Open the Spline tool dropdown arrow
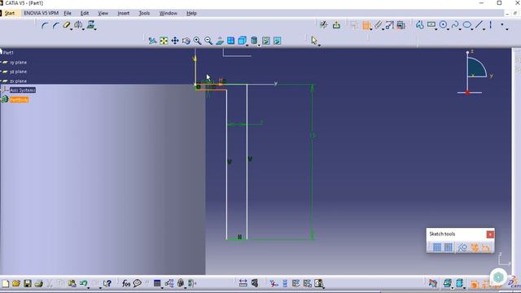Viewport: 521px width, 293px height. 460,29
